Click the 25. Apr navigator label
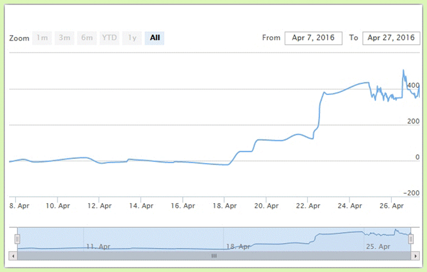Image resolution: width=427 pixels, height=272 pixels. coord(377,247)
